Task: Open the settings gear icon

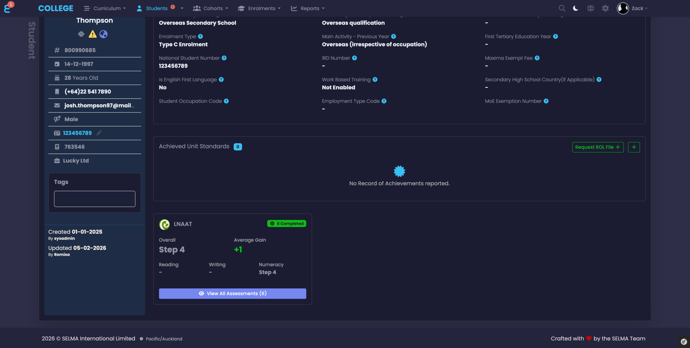Action: coord(605,8)
